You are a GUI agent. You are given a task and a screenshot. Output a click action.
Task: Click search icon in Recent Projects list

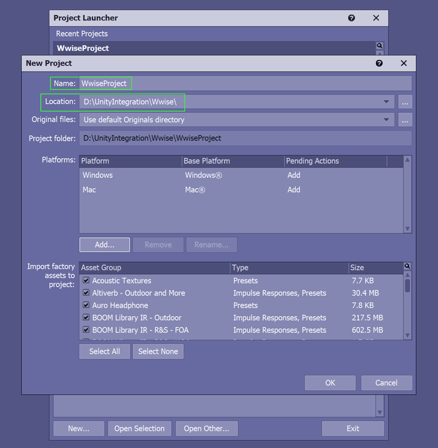click(380, 45)
